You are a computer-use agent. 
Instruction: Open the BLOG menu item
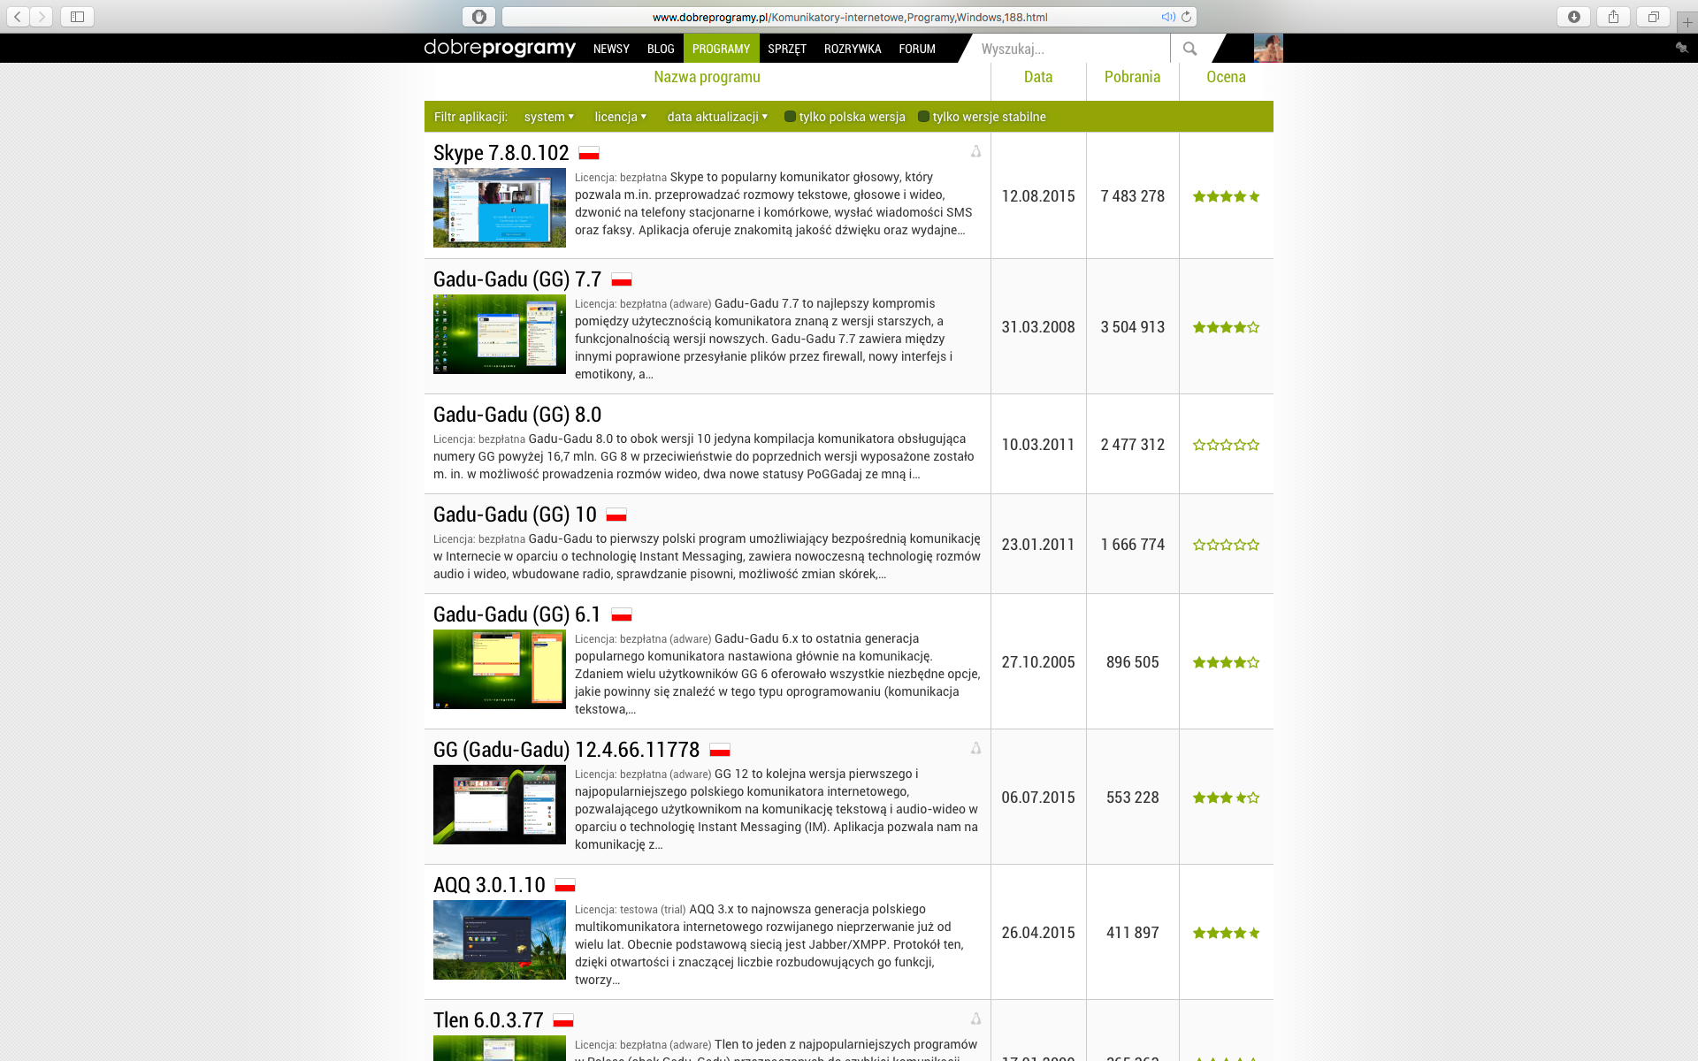(661, 49)
